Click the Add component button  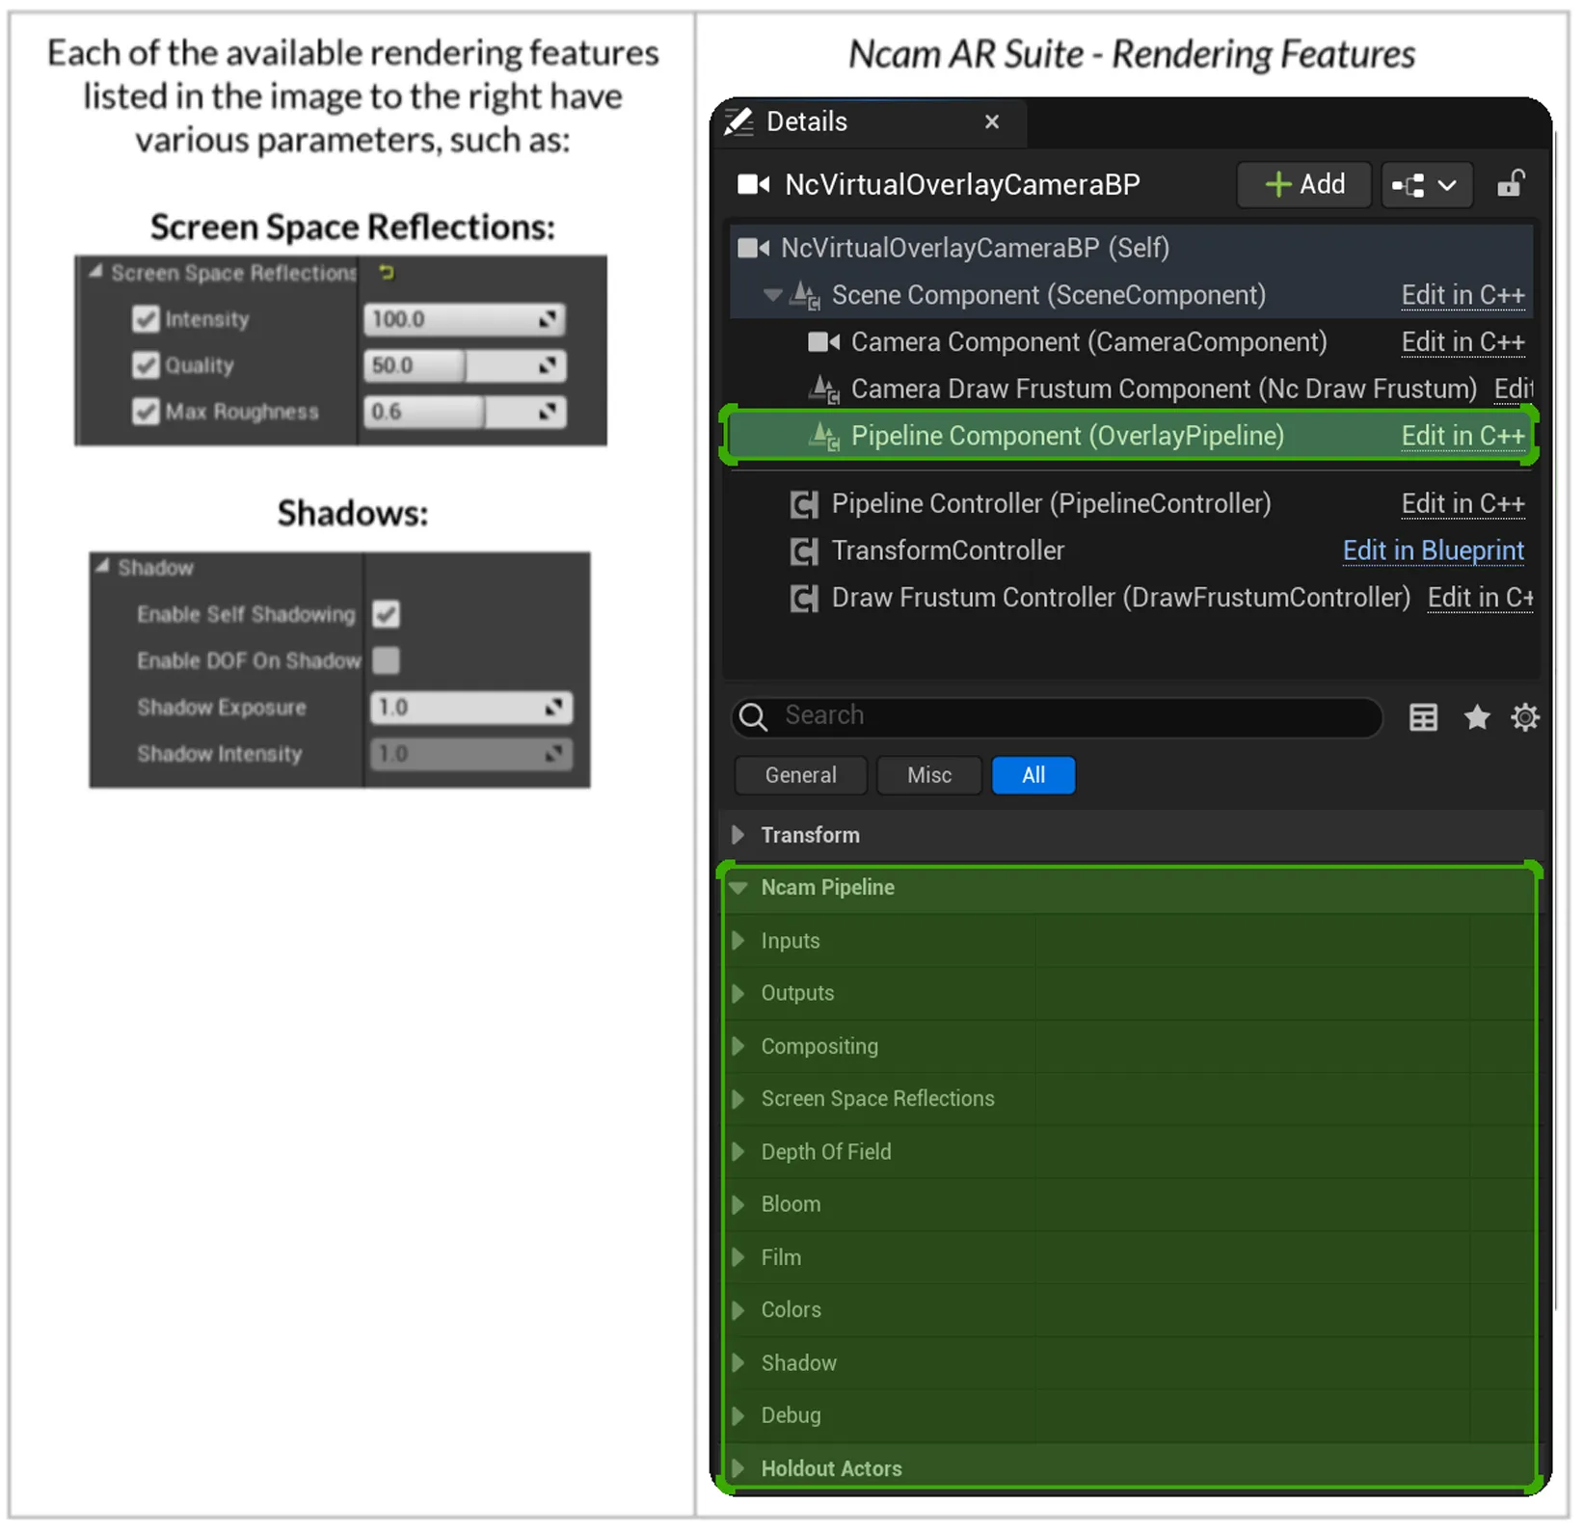1303,184
